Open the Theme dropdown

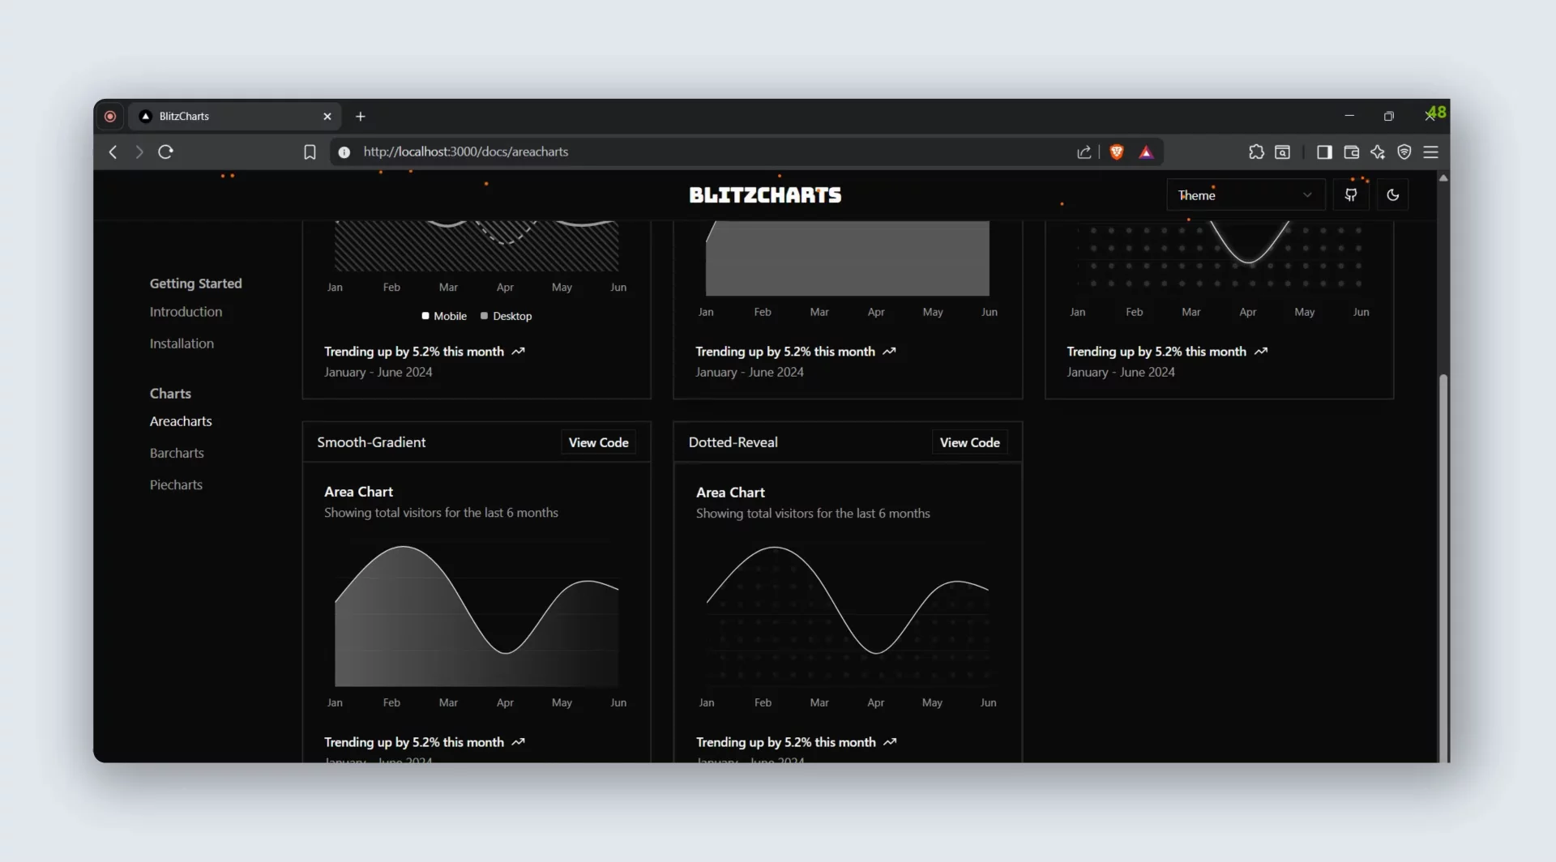pyautogui.click(x=1245, y=194)
